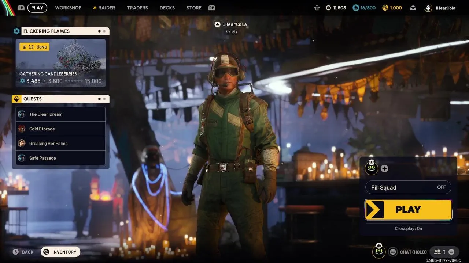Open the Gathering Candleberries event thumbnail
The height and width of the screenshot is (263, 469).
pos(60,63)
